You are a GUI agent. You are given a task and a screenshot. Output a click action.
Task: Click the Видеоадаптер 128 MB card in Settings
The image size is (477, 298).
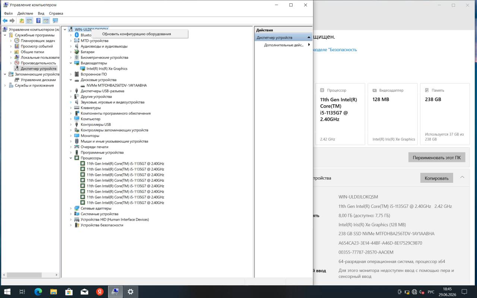393,114
